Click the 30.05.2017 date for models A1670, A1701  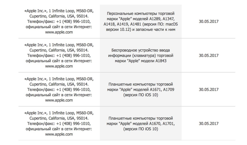point(209,123)
